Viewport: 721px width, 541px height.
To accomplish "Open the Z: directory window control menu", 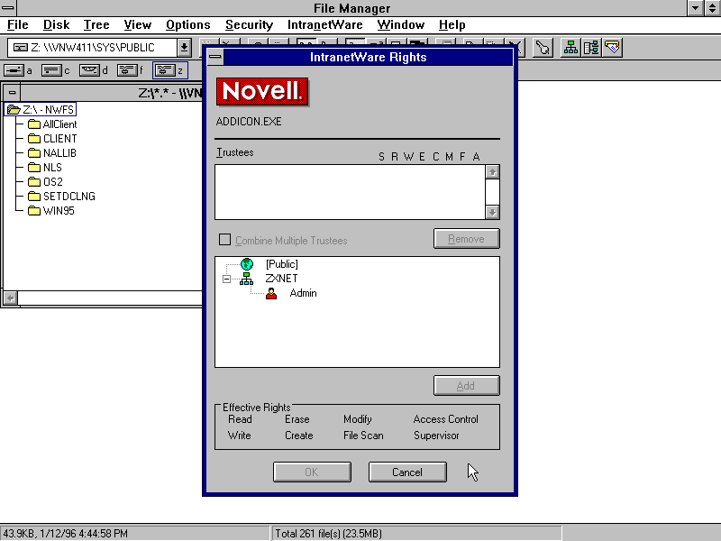I will coord(12,93).
